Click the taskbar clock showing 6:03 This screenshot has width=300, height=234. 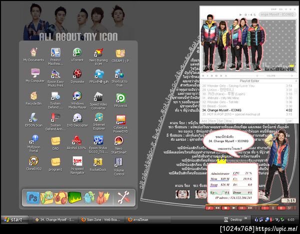click(x=291, y=220)
